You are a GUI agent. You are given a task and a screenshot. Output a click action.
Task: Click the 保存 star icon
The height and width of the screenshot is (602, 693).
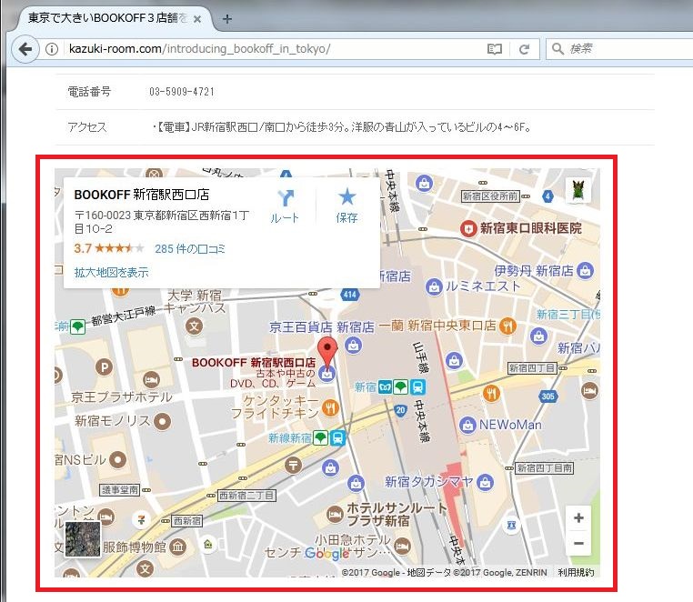(346, 197)
